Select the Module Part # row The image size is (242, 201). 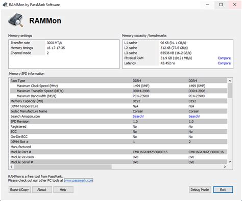pyautogui.click(x=118, y=152)
